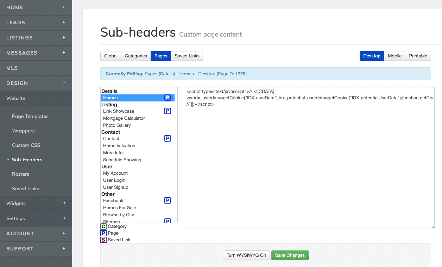Select More Info page

[x=113, y=153]
